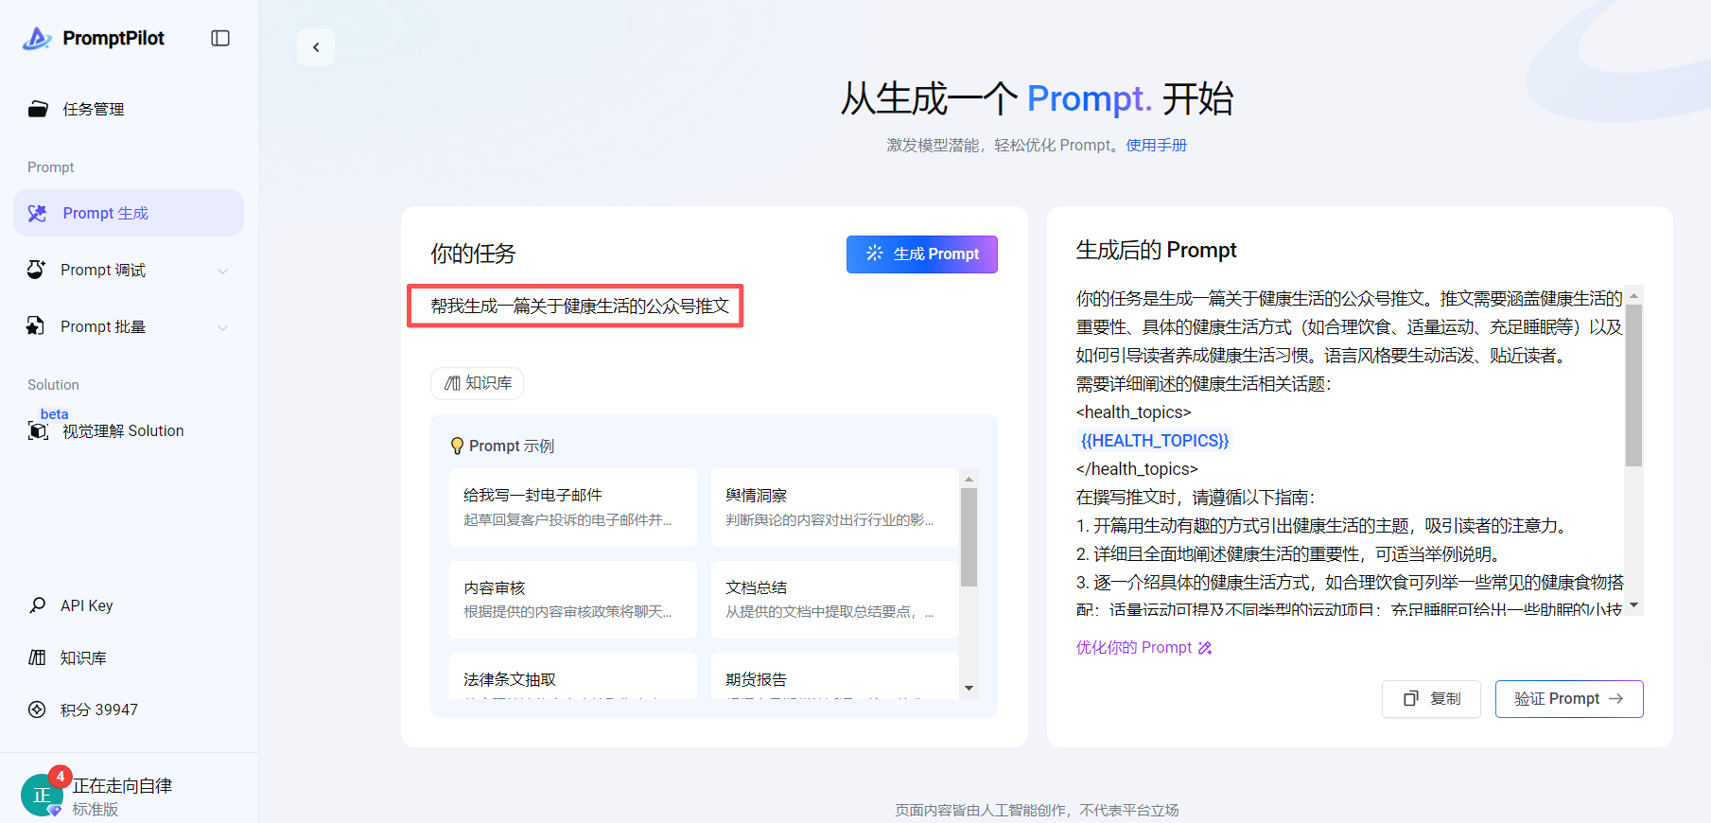Screen dimensions: 1711x823
Task: View 积分 39947 points
Action: pos(99,709)
